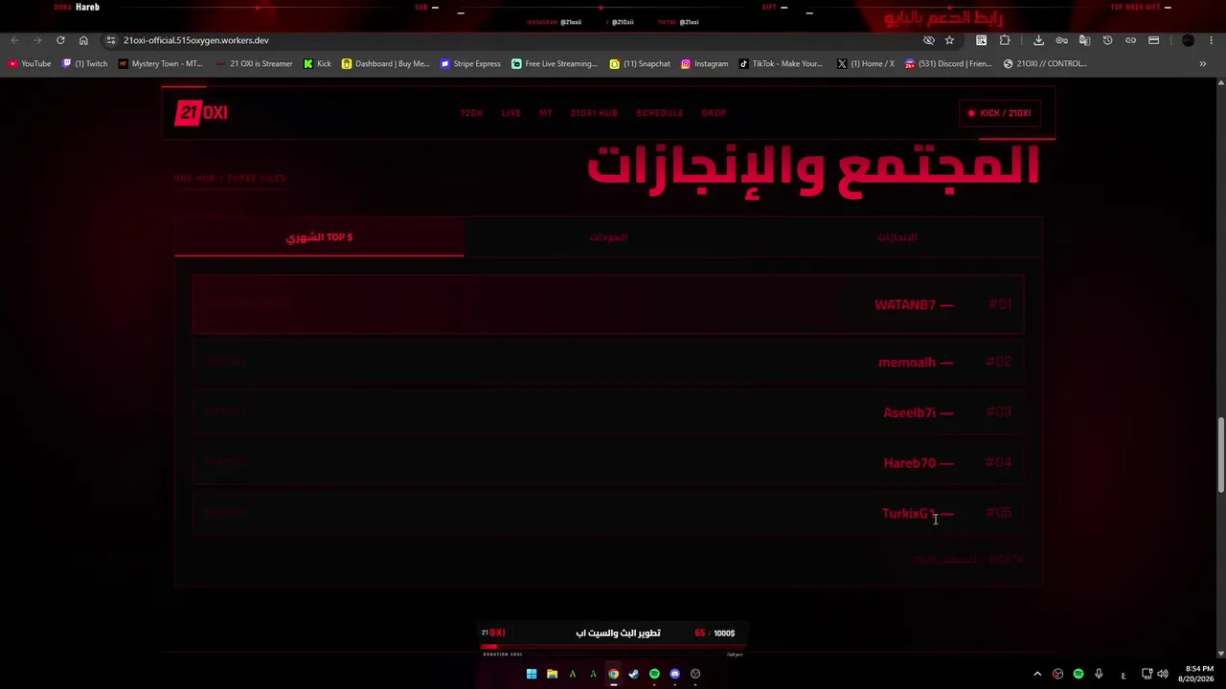
Task: Open the (1) Twitch bookmark
Action: [x=84, y=63]
